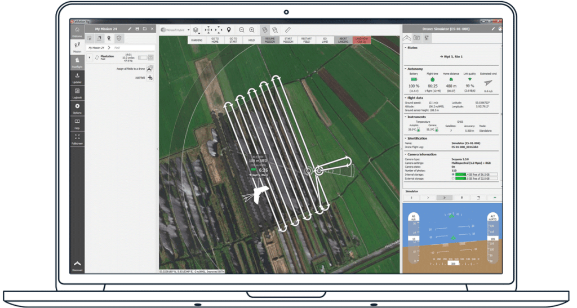Viewport: 577px width, 308px height.
Task: Expand the Plantation field tree item
Action: click(90, 57)
